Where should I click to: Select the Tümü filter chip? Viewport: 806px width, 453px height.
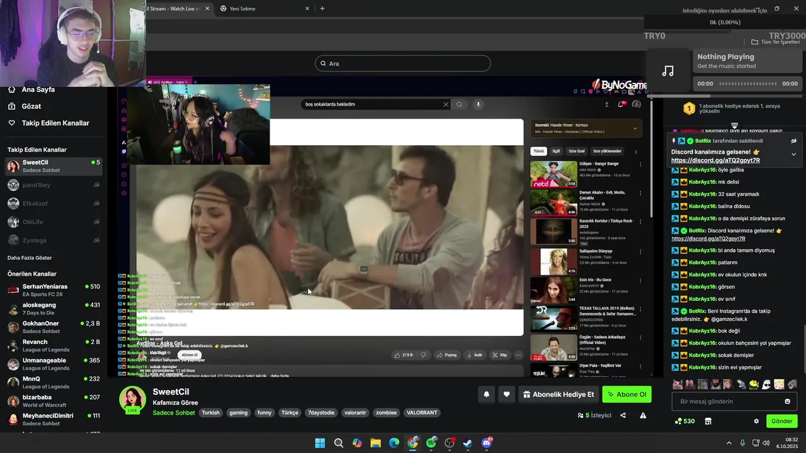point(538,151)
